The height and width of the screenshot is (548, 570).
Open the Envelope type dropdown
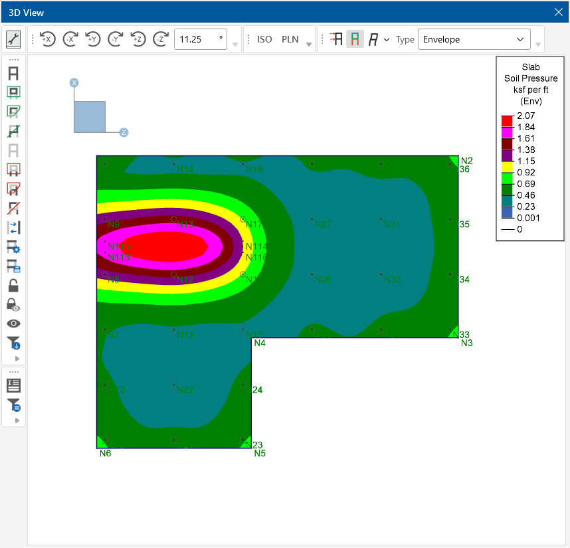[474, 39]
